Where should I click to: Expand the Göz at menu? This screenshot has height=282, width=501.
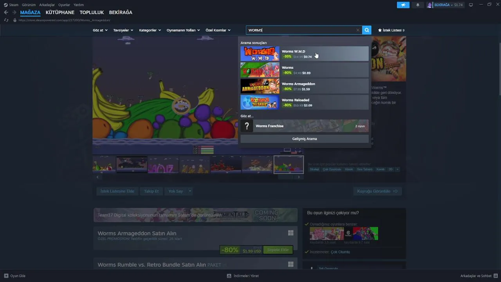(100, 30)
